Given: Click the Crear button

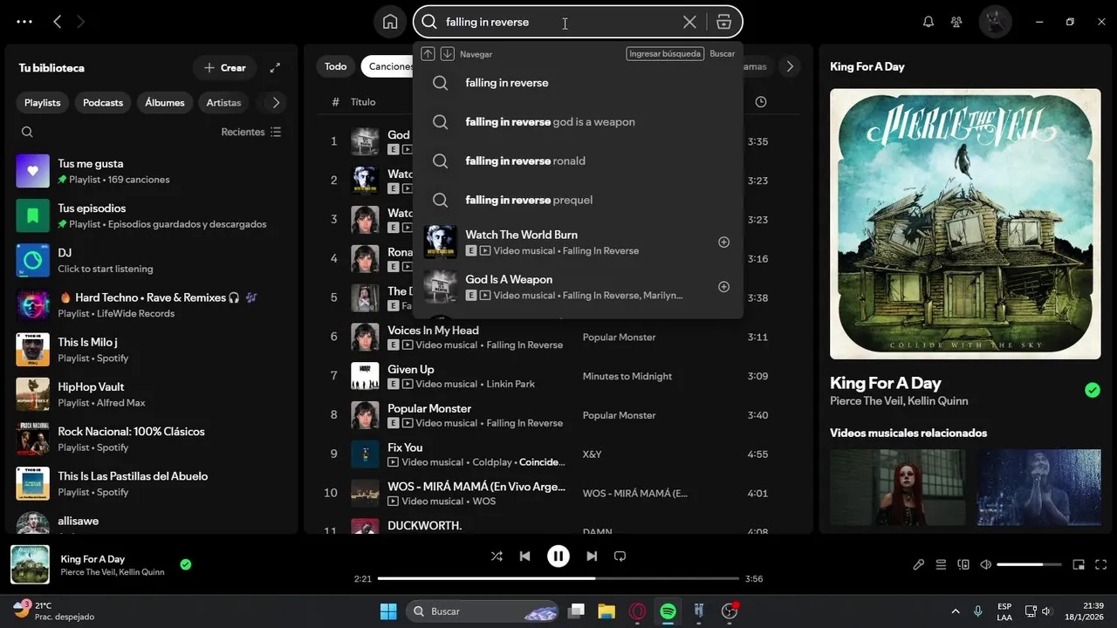Looking at the screenshot, I should (225, 67).
